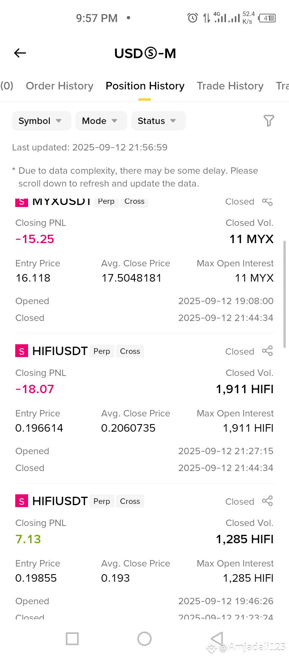Switch to the Order History tab
The height and width of the screenshot is (658, 289).
59,86
